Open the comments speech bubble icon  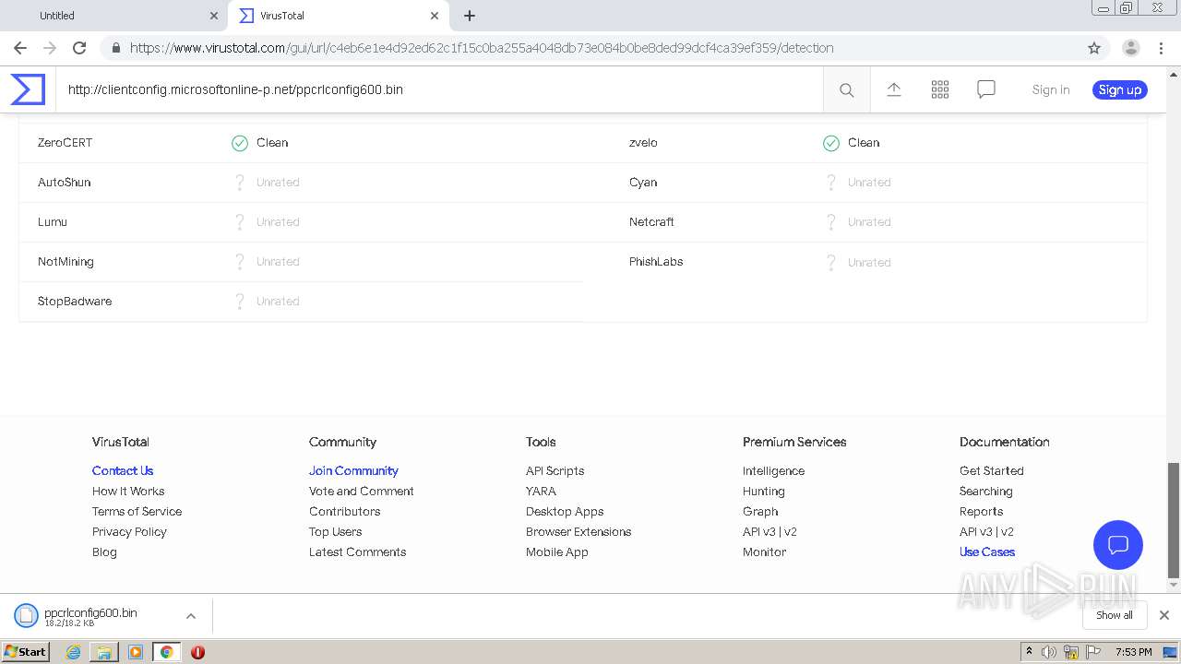coord(986,89)
